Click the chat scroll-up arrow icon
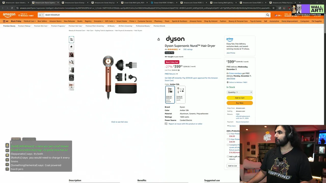The width and height of the screenshot is (326, 183). 7,160
